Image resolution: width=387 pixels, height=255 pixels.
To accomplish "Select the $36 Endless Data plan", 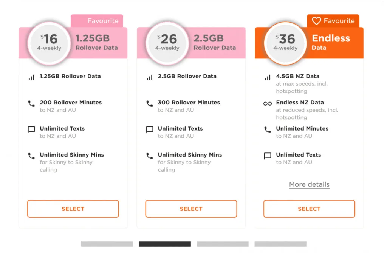I will click(x=309, y=209).
